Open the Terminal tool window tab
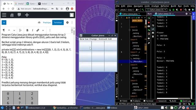This screenshot has height=110, width=196. click(148, 101)
